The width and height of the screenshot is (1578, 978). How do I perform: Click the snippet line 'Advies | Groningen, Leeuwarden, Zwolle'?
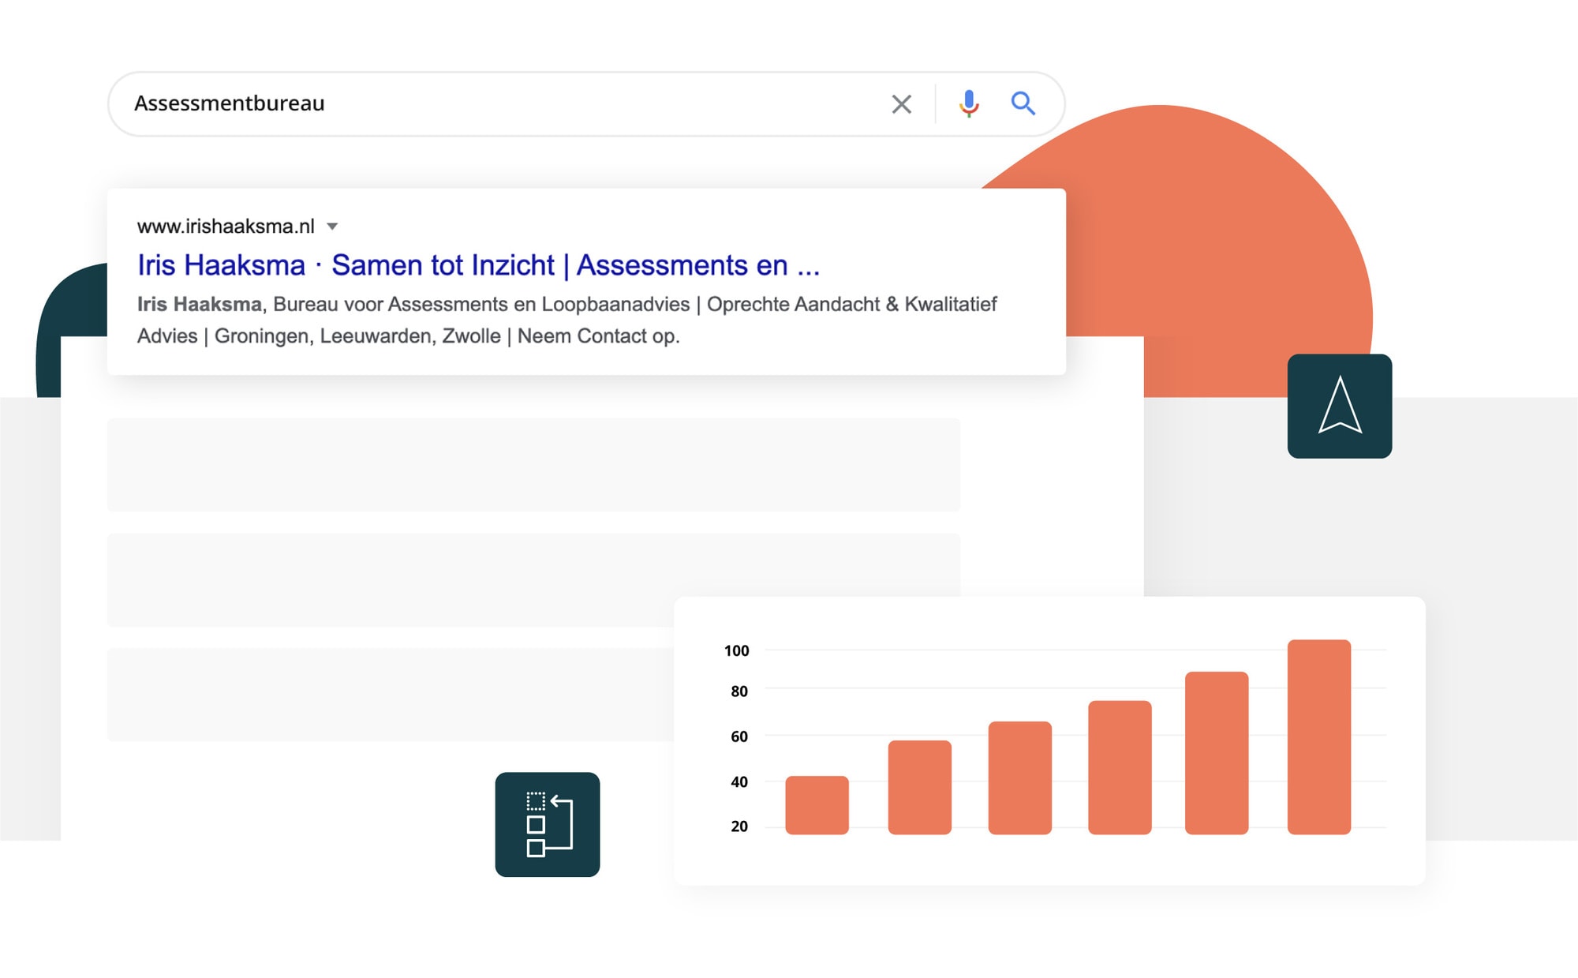click(408, 336)
